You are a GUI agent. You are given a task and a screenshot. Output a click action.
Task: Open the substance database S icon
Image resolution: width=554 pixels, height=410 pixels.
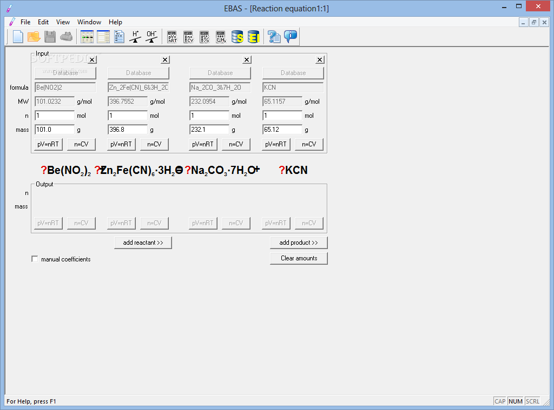[x=237, y=37]
